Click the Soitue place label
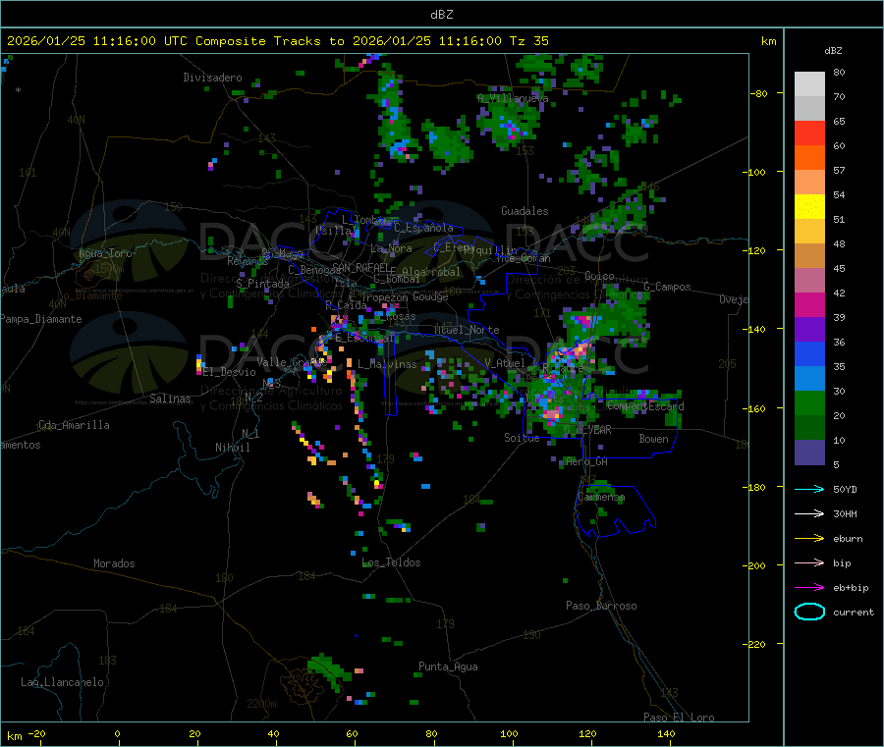This screenshot has height=747, width=884. pos(522,438)
